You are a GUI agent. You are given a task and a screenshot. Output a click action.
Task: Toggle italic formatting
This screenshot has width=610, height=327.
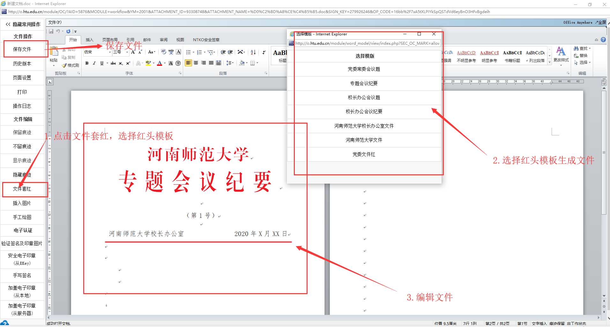pos(94,63)
